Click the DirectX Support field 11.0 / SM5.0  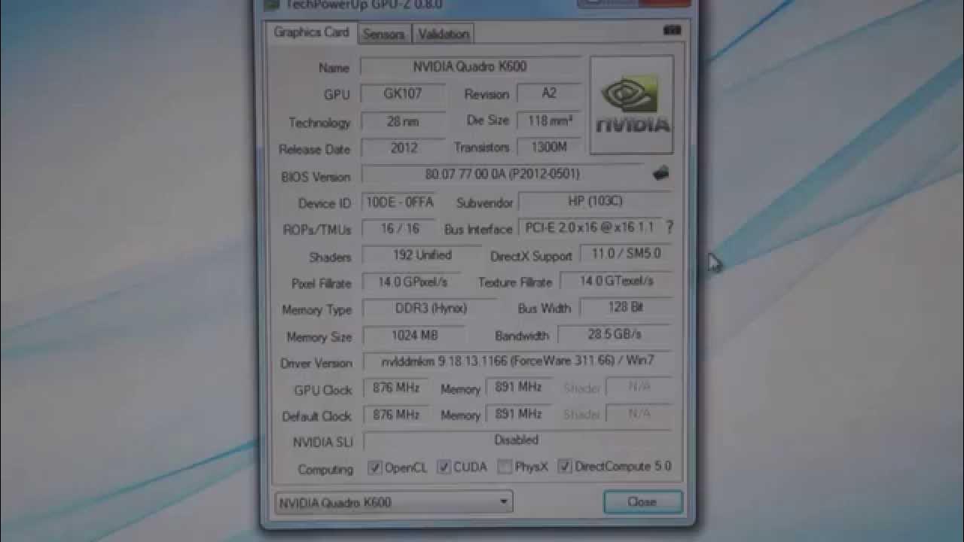coord(625,254)
